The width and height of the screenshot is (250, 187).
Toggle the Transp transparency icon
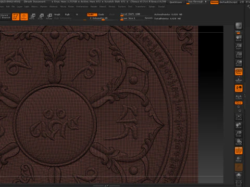click(239, 159)
